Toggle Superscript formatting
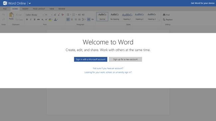The width and height of the screenshot is (216, 121). click(46, 20)
